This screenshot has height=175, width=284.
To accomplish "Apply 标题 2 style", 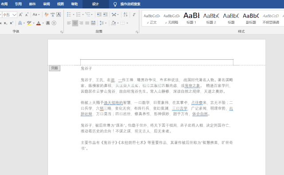I will (211, 19).
